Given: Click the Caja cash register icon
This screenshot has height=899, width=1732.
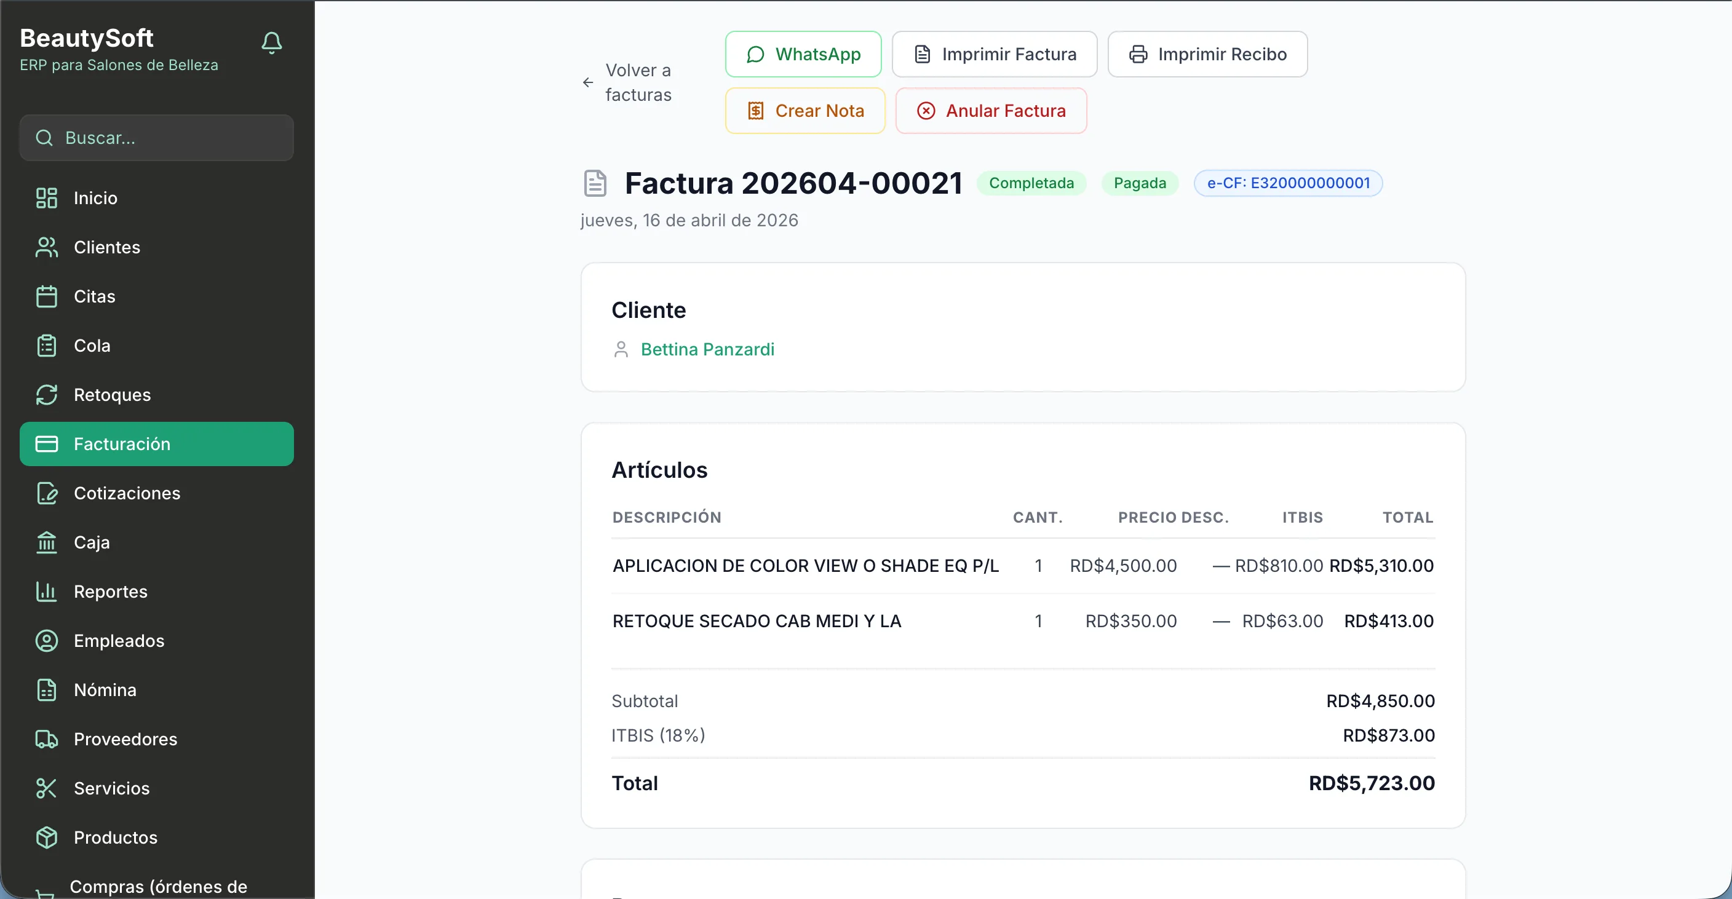Looking at the screenshot, I should click(46, 542).
